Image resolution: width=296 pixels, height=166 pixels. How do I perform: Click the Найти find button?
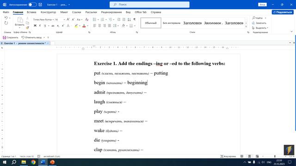(x=258, y=18)
